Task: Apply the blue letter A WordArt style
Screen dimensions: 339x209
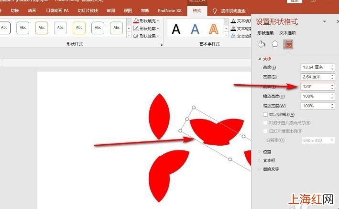Action: (195, 29)
